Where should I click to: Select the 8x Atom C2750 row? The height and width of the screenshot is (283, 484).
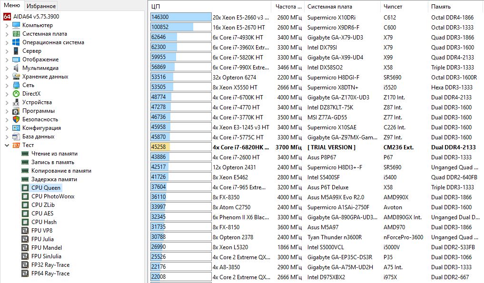315,207
